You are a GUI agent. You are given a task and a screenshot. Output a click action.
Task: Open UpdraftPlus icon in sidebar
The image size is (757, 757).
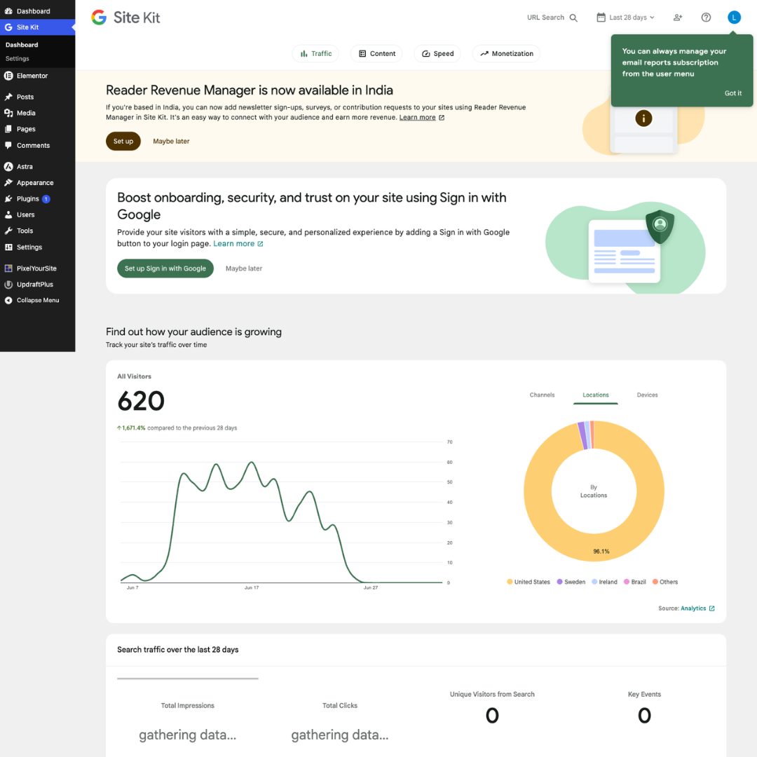pos(8,285)
